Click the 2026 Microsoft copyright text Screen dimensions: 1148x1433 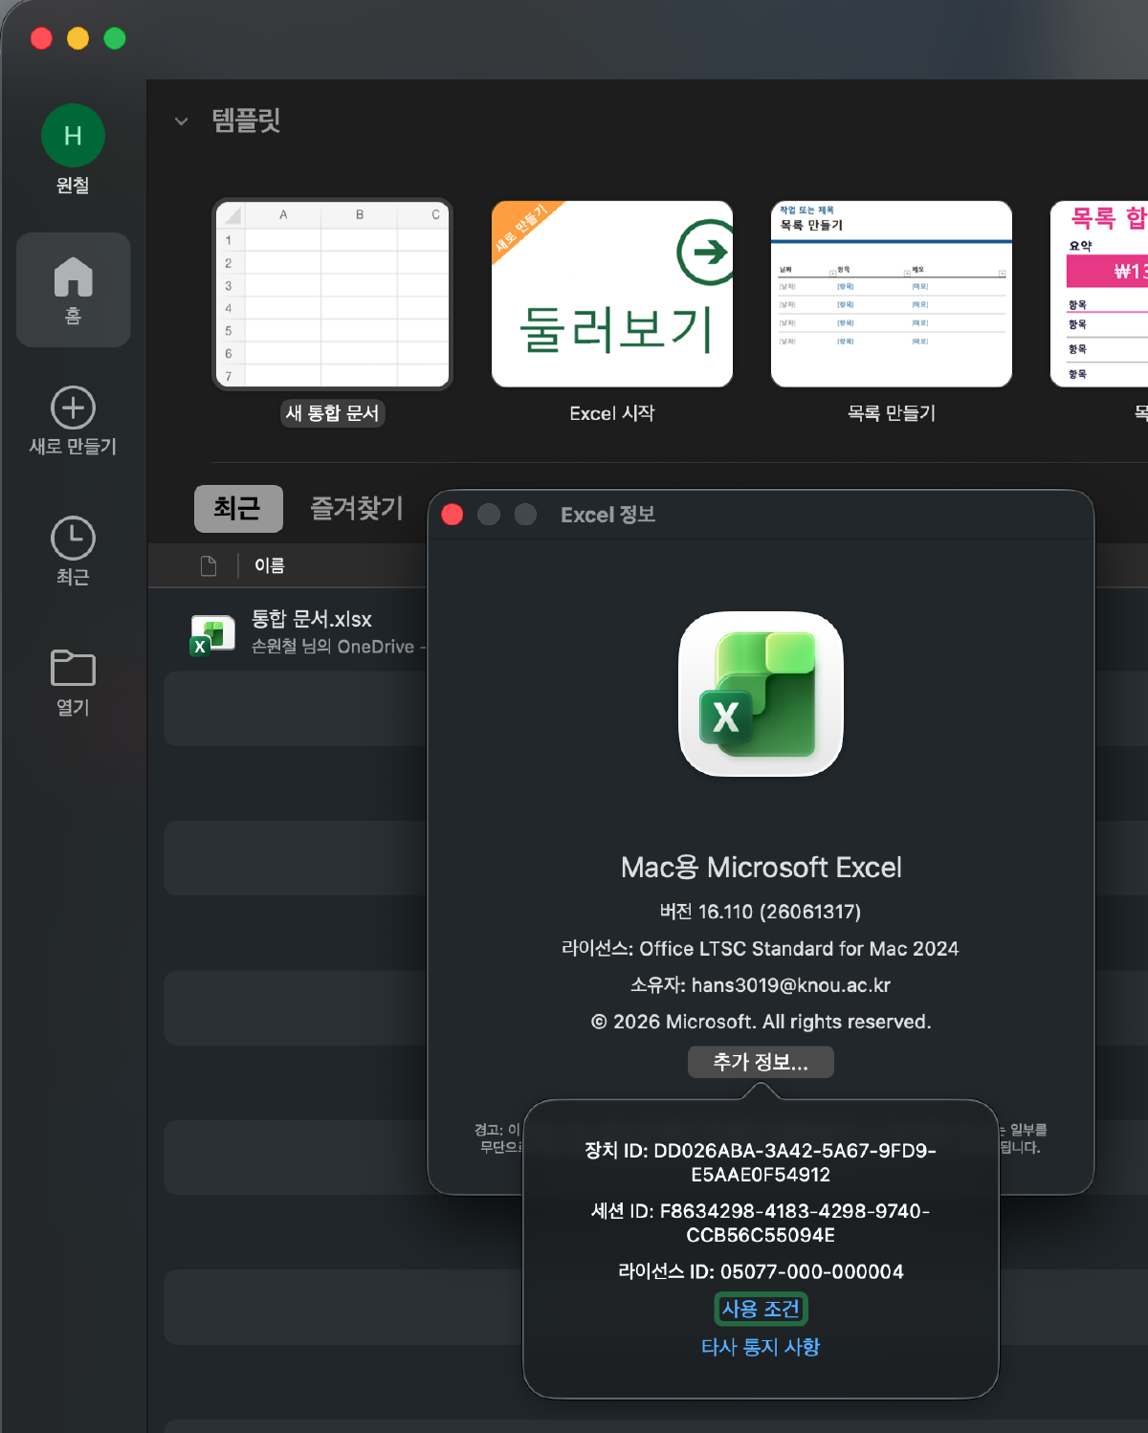tap(761, 1022)
